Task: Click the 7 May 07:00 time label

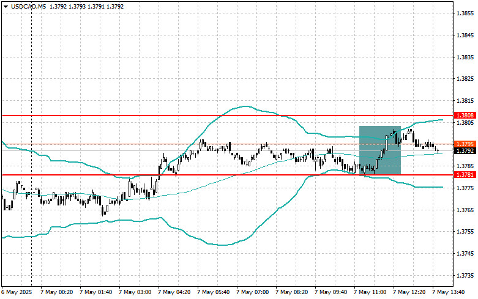Action: pyautogui.click(x=252, y=292)
